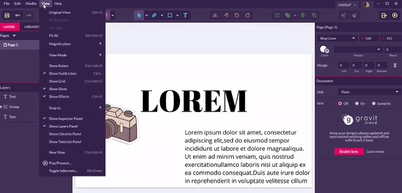This screenshot has height=193, width=402.
Task: Click the boolean combine shapes icon
Action: coord(287,16)
